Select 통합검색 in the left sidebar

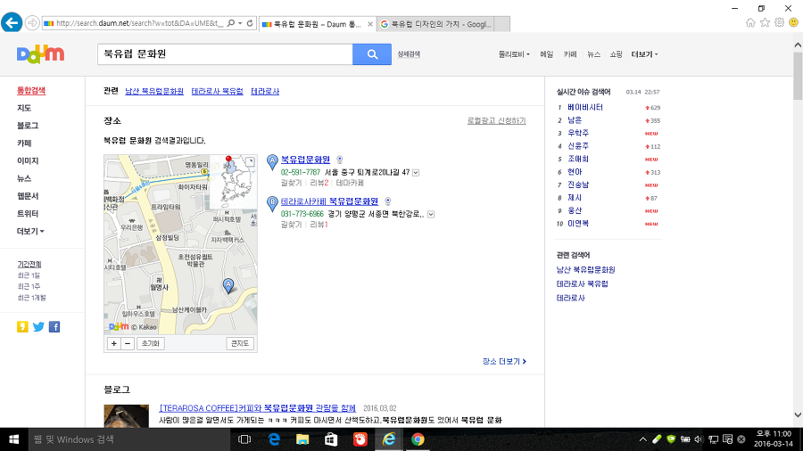click(31, 91)
